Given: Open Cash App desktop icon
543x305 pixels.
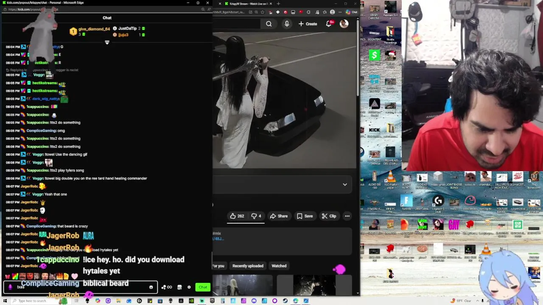Looking at the screenshot, I should [374, 57].
